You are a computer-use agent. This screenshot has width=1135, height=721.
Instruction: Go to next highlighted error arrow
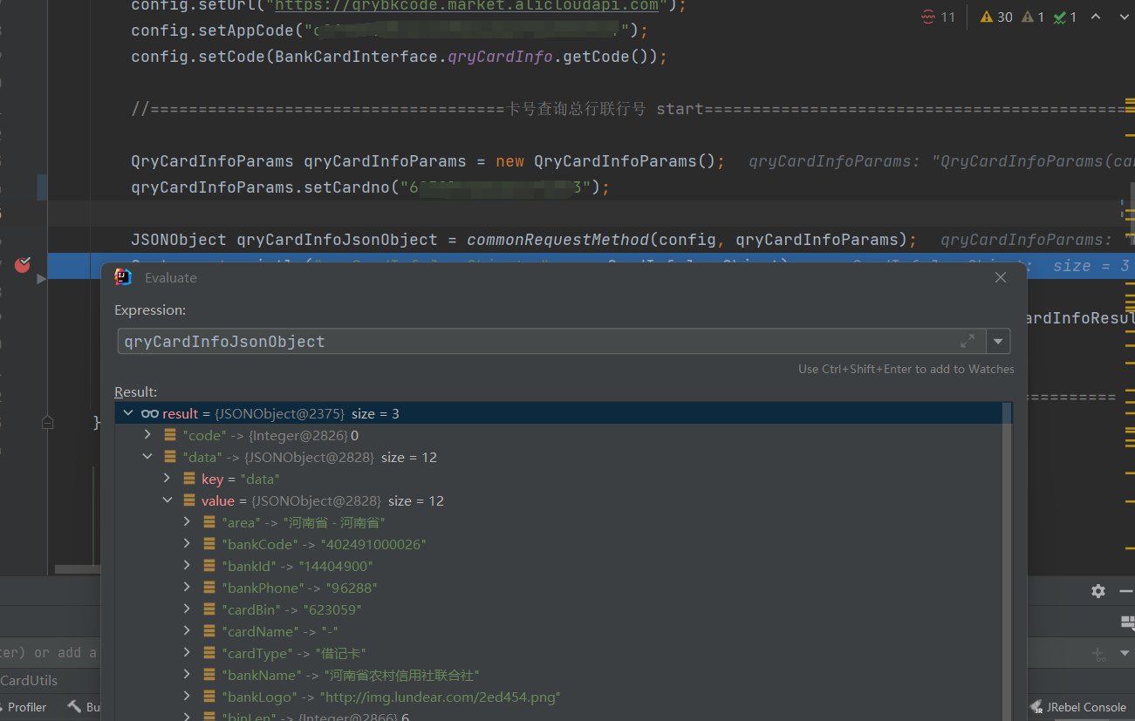(x=1124, y=17)
